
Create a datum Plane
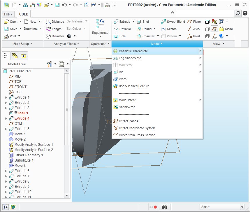click(194, 22)
